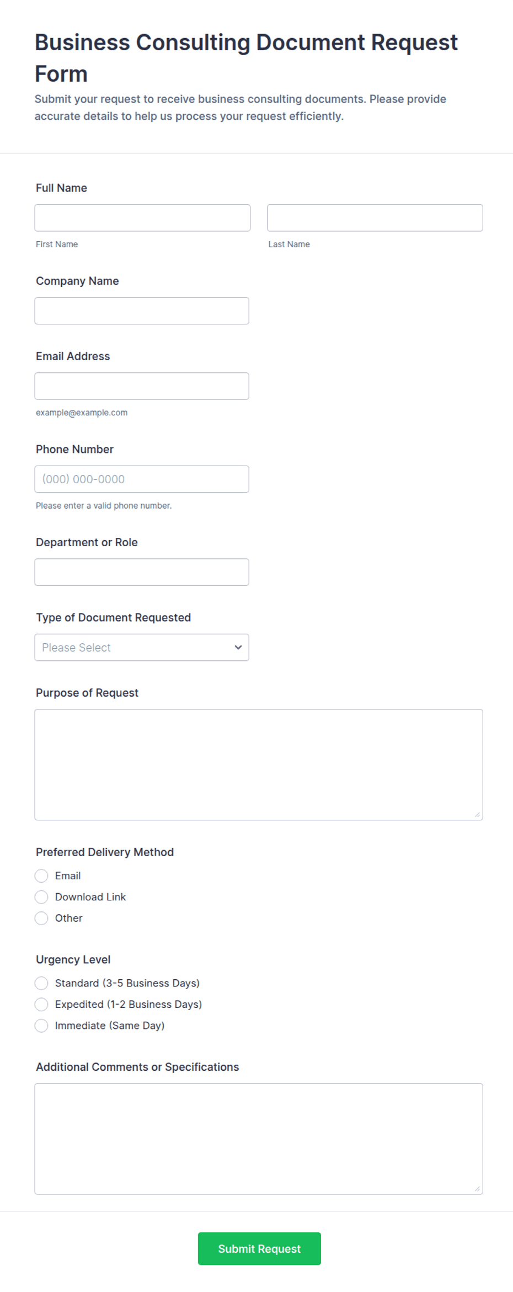The width and height of the screenshot is (513, 1292).
Task: Choose Expedited (1-2 Business Days) urgency
Action: (x=41, y=1005)
